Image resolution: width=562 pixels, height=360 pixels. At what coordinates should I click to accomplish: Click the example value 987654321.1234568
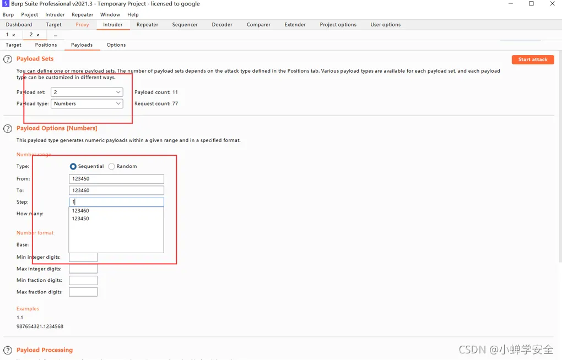tap(40, 326)
